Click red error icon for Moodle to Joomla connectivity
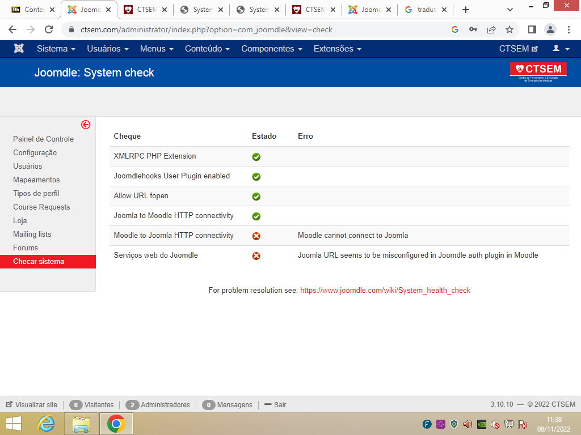The height and width of the screenshot is (435, 581). [x=256, y=236]
